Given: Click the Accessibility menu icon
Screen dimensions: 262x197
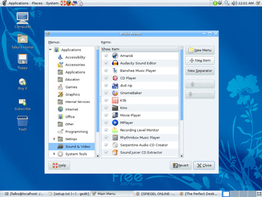Looking at the screenshot, I should tap(60, 57).
